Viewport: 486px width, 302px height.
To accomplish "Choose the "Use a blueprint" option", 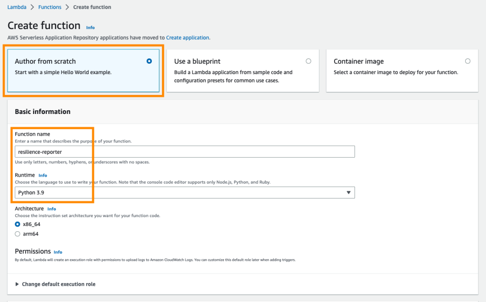I will pos(308,61).
